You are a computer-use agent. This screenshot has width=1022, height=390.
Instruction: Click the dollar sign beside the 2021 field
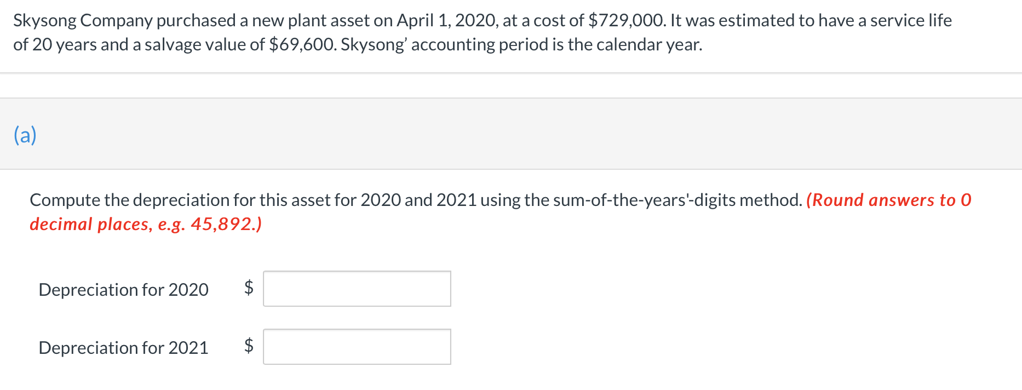coord(249,346)
